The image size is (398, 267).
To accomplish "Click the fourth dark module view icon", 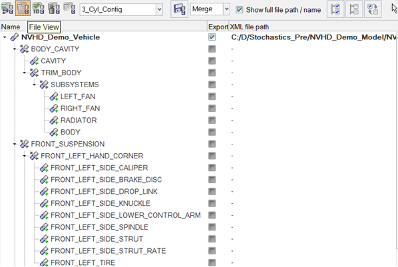I will click(54, 9).
